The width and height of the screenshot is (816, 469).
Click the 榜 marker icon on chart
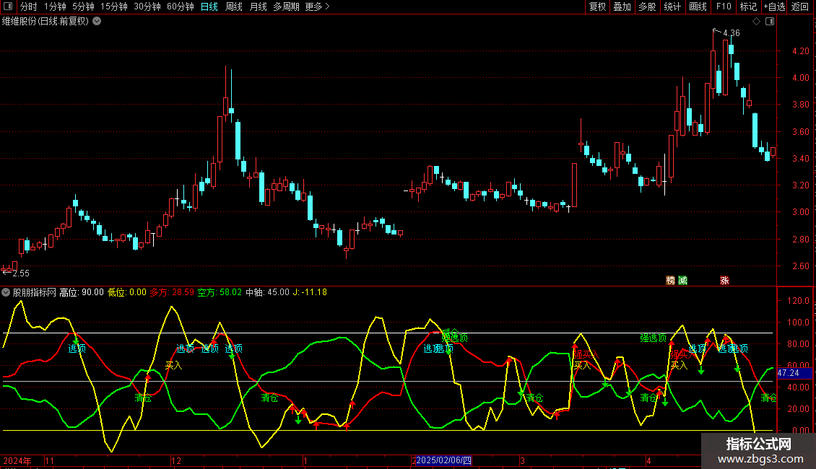tap(670, 280)
